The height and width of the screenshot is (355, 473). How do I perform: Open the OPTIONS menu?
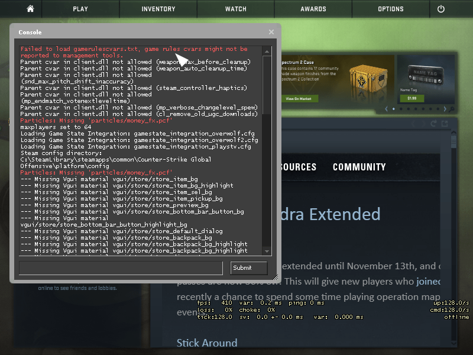pos(391,9)
